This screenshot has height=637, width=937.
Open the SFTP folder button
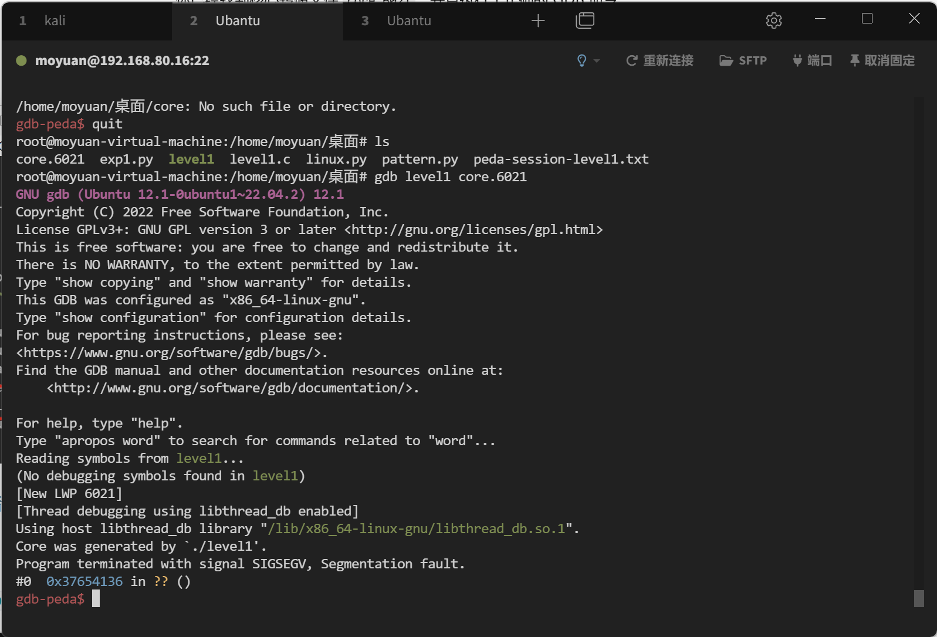[x=743, y=60]
